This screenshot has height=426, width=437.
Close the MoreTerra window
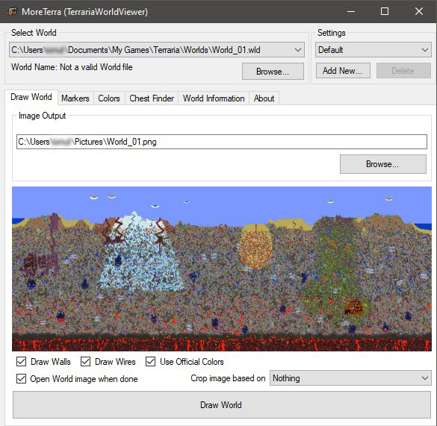(x=419, y=11)
